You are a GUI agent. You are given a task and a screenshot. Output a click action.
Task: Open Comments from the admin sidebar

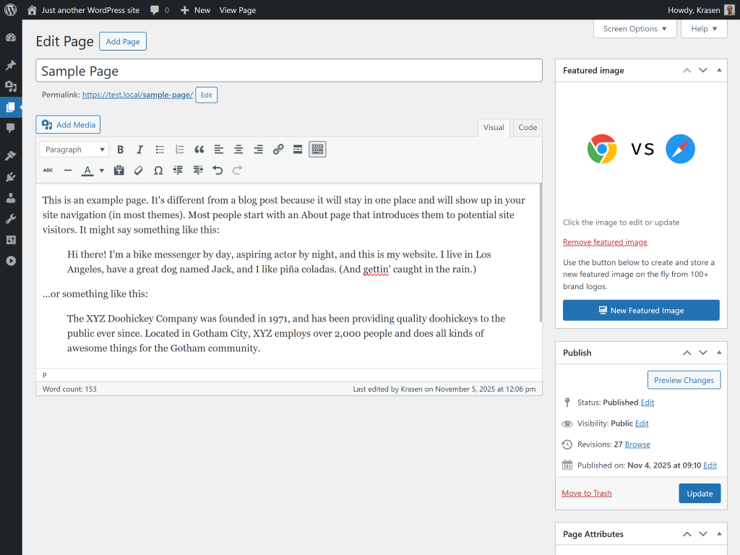point(11,129)
